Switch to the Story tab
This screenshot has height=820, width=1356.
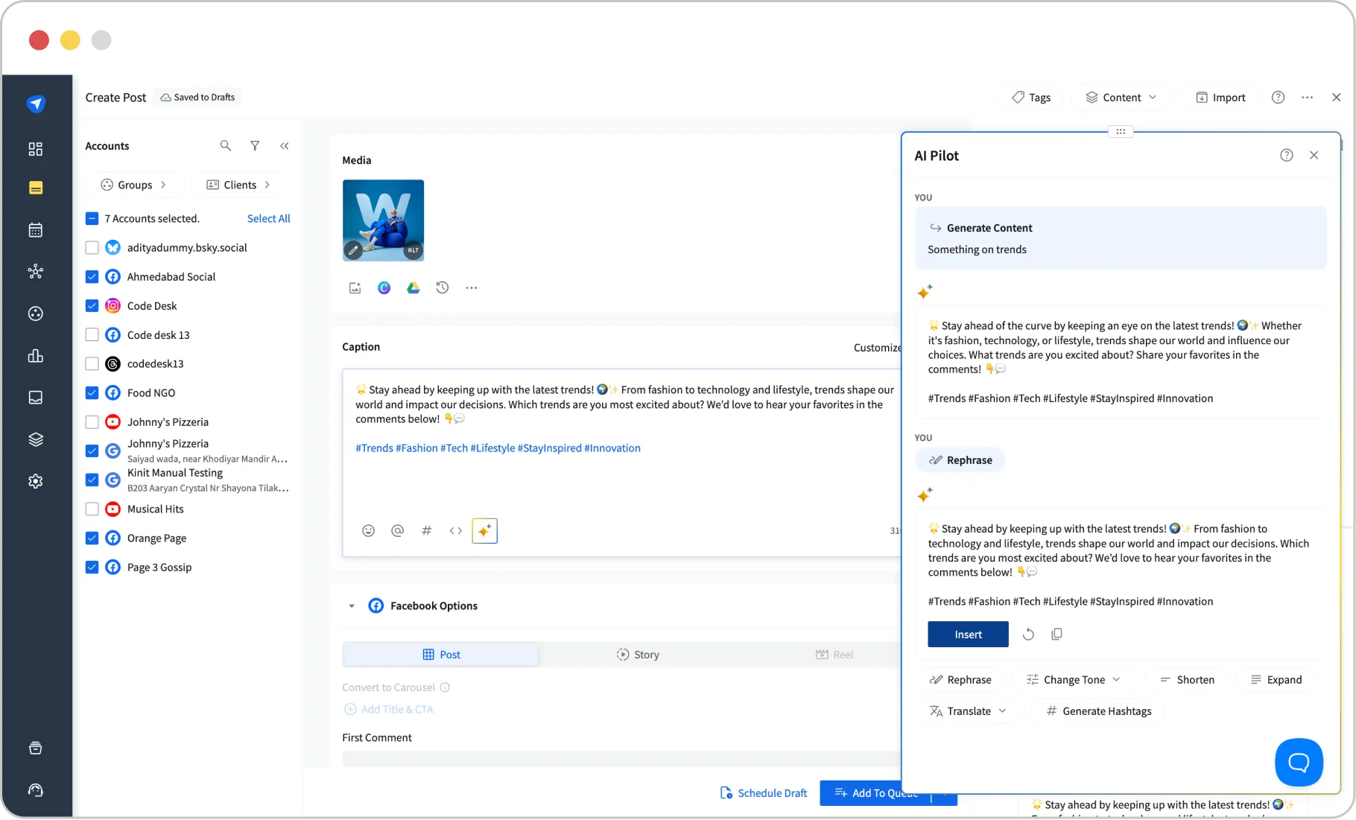638,654
